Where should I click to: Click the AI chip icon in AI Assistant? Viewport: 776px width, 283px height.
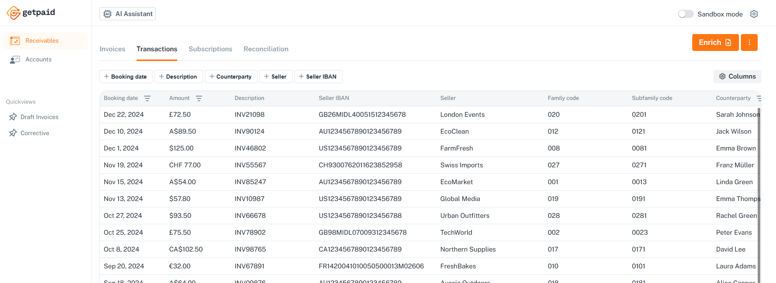point(107,14)
